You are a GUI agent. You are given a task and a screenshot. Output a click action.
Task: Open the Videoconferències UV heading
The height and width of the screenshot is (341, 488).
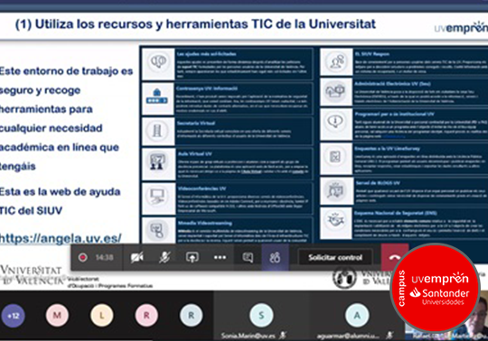pyautogui.click(x=202, y=189)
